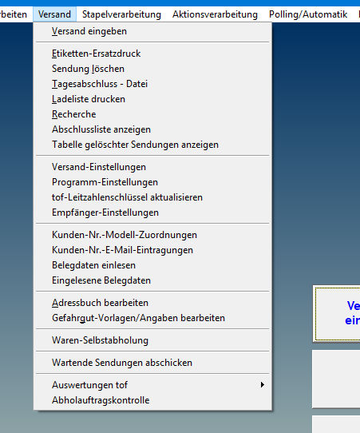Screen dimensions: 360x433
Task: Open Programm-Einstellungen
Action: point(152,182)
